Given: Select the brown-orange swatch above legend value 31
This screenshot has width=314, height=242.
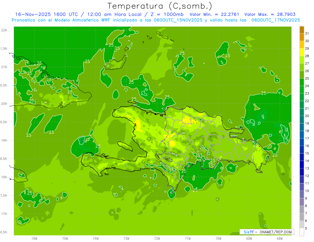Looking at the screenshot, I should pyautogui.click(x=302, y=29).
